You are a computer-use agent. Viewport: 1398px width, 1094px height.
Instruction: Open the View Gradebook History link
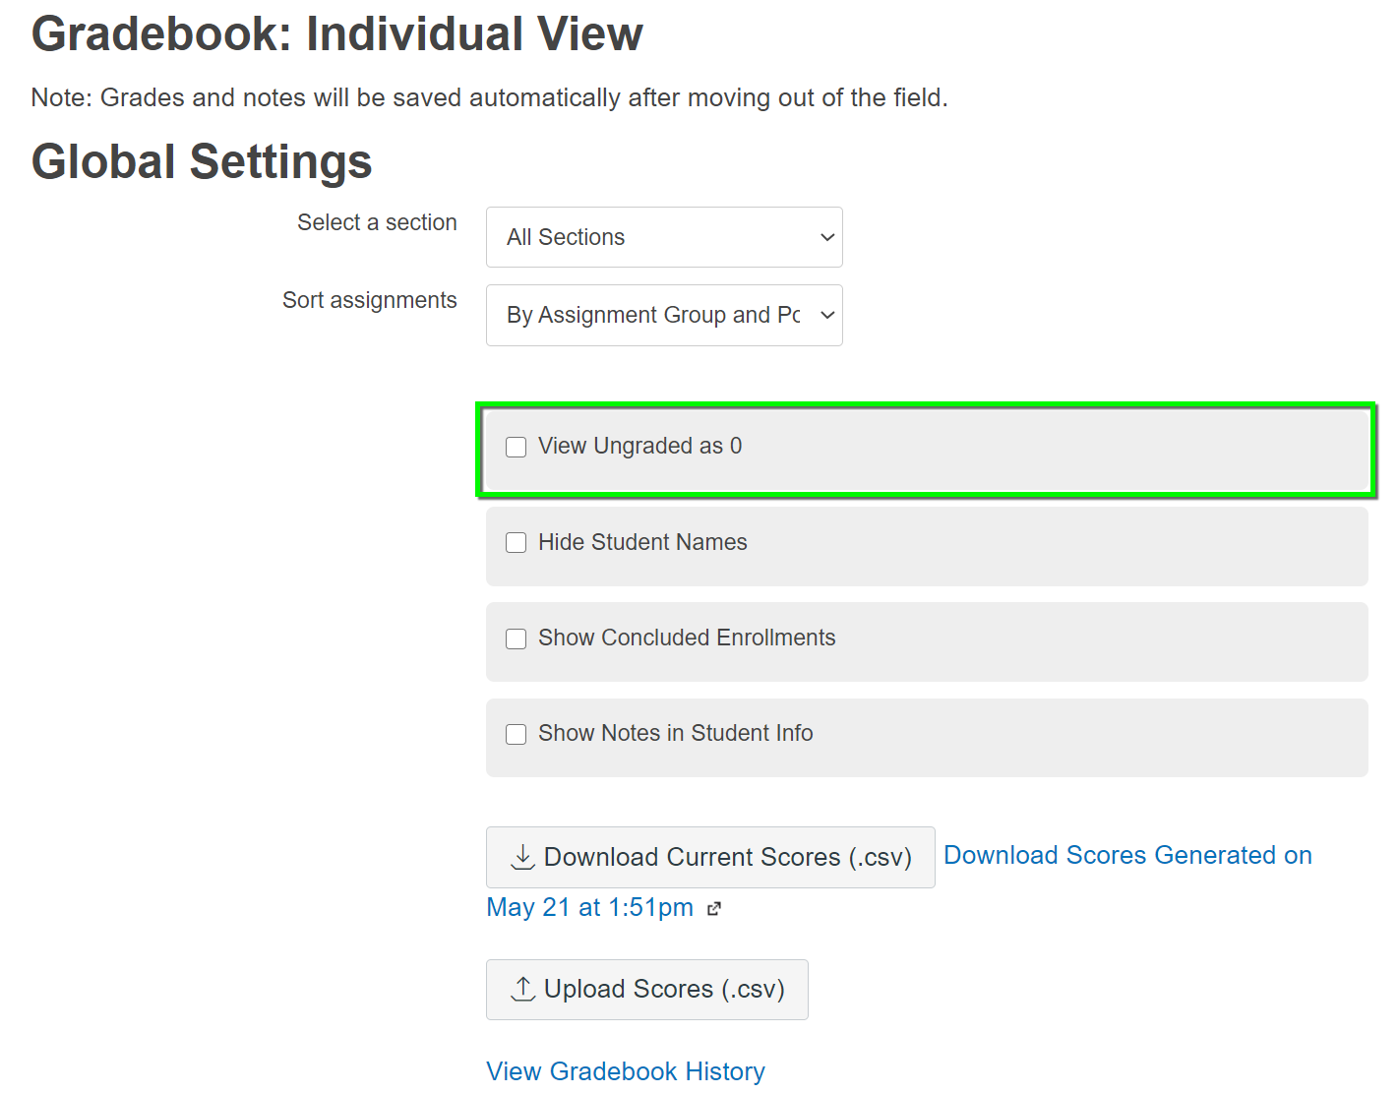pyautogui.click(x=626, y=1070)
